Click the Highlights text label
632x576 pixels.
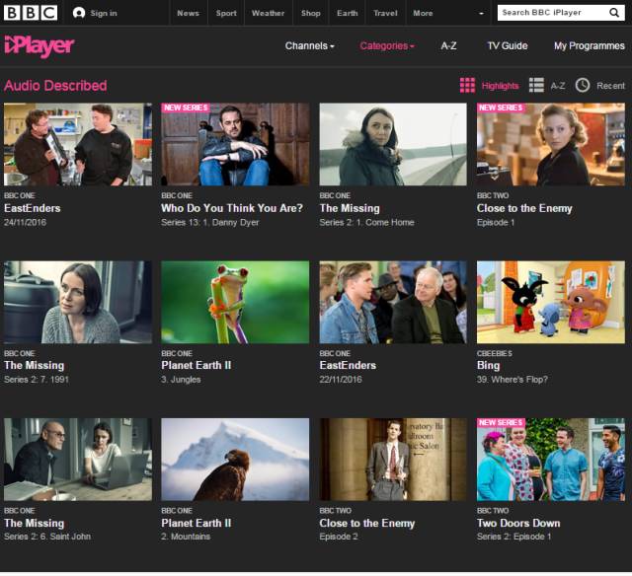(501, 86)
